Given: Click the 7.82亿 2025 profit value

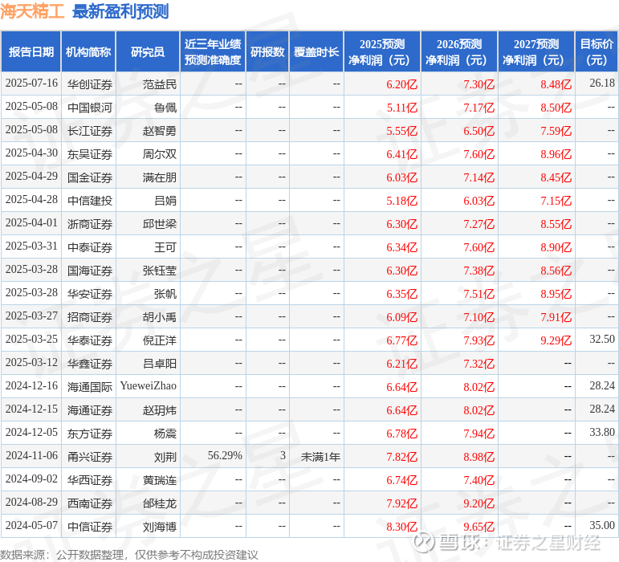Looking at the screenshot, I should click(401, 457).
